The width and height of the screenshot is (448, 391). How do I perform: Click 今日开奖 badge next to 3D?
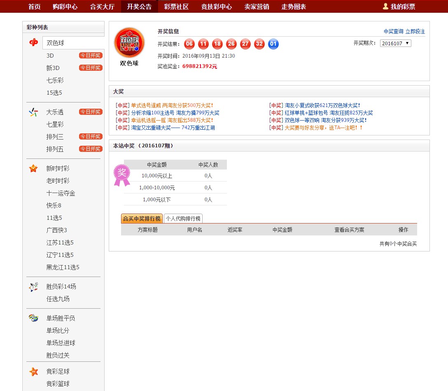tap(91, 56)
